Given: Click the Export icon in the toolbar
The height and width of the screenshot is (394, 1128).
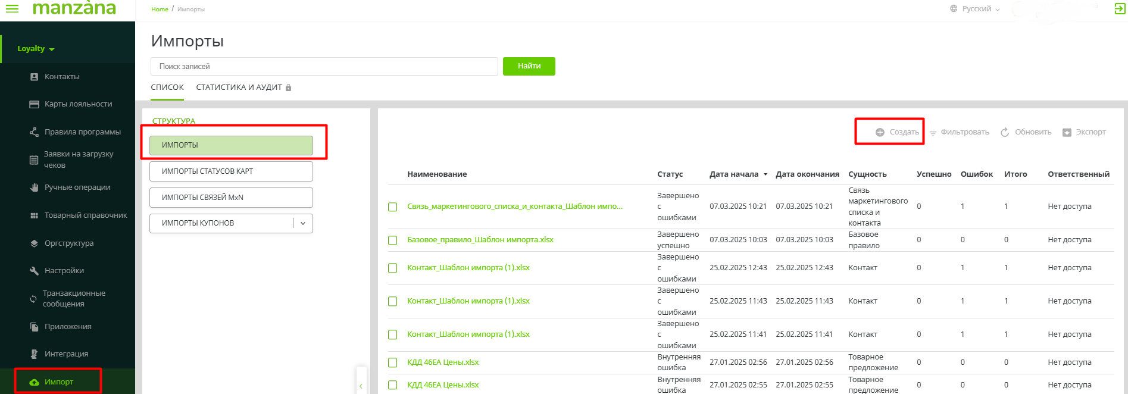Looking at the screenshot, I should point(1067,132).
